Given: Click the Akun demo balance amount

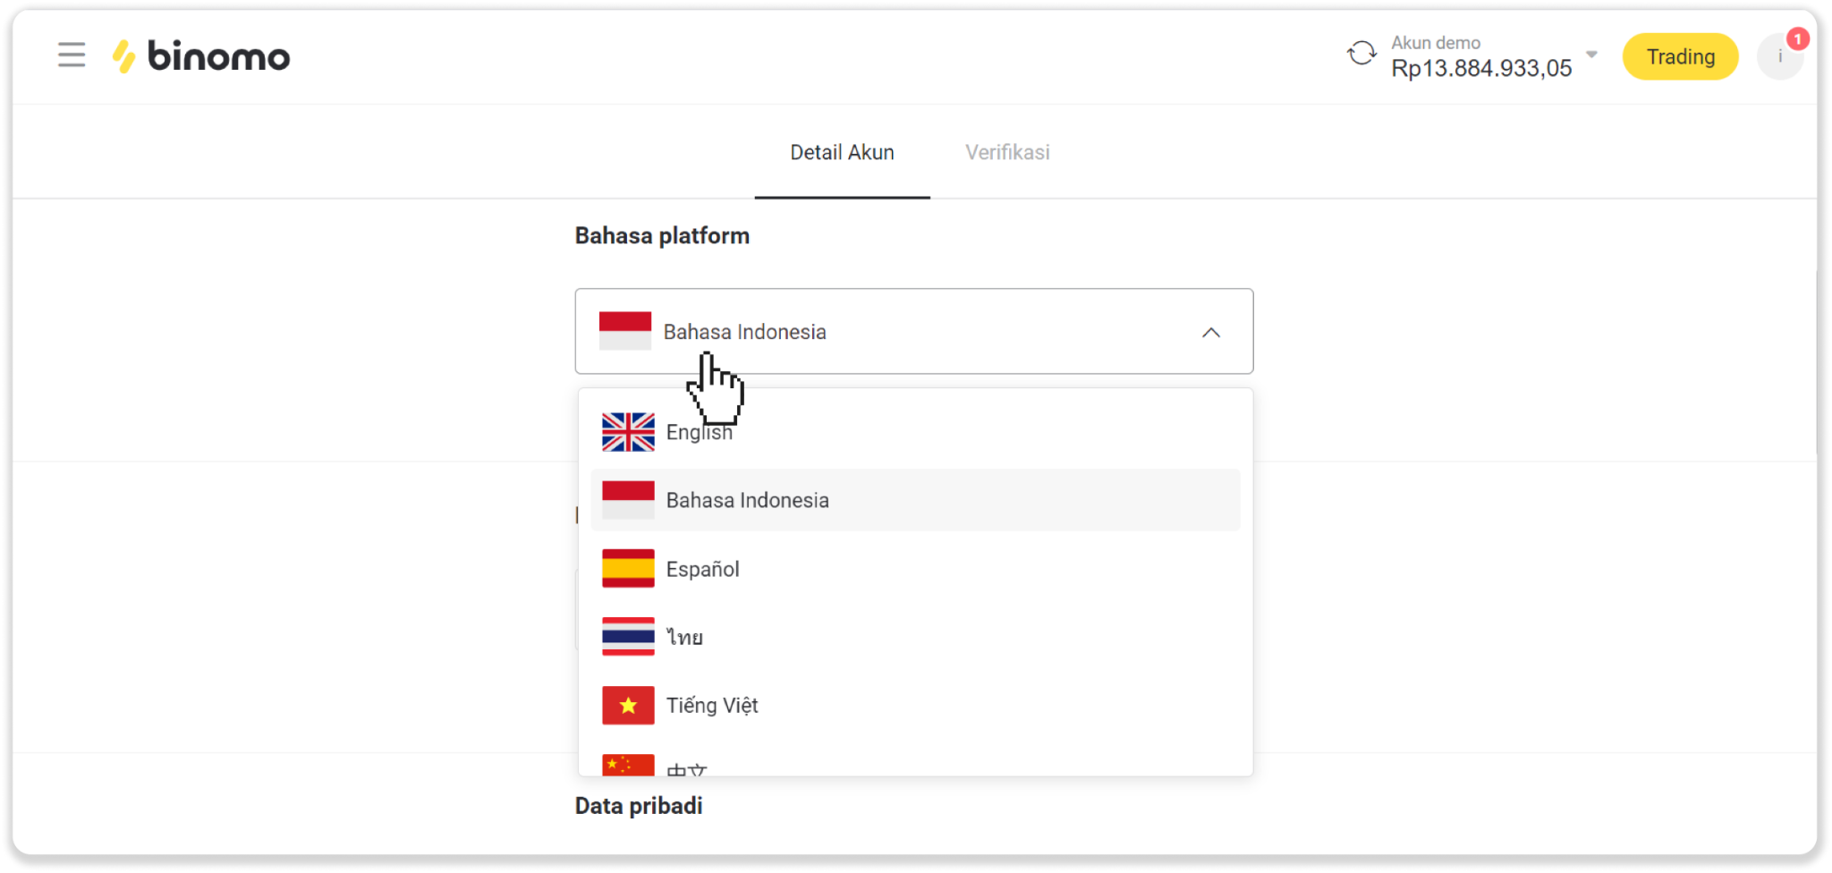Looking at the screenshot, I should [1480, 69].
